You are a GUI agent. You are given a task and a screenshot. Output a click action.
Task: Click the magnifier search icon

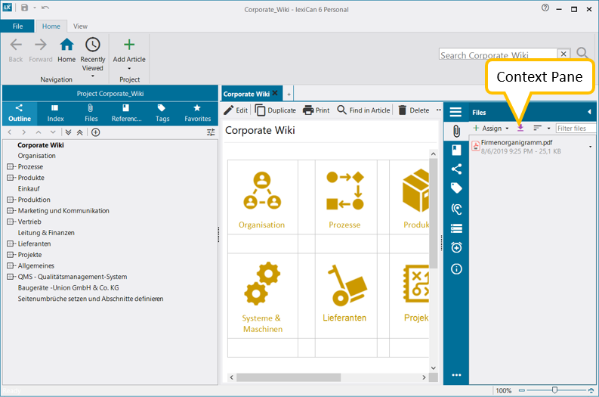pos(582,53)
